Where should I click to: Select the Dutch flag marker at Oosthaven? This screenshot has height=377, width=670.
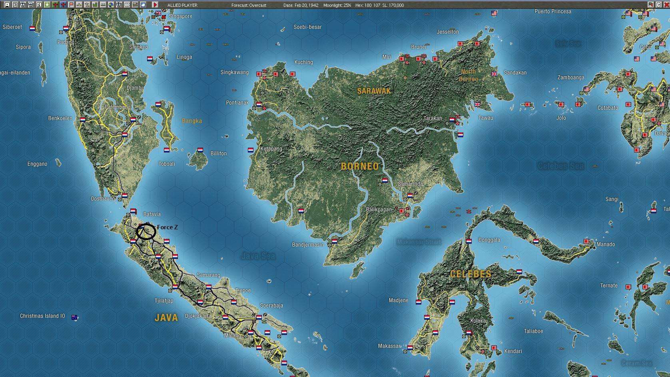pyautogui.click(x=125, y=196)
